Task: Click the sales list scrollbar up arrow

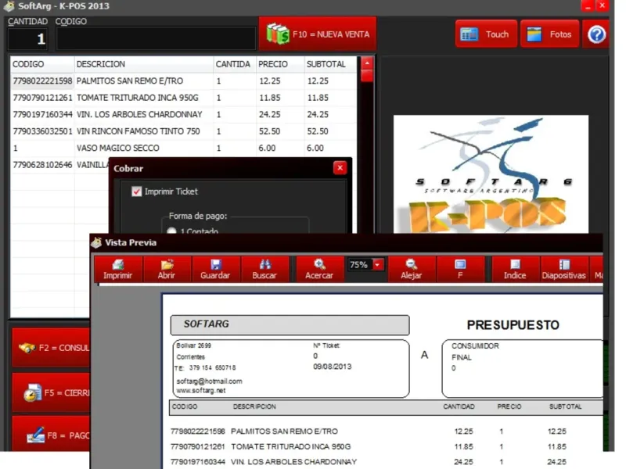Action: click(x=367, y=63)
